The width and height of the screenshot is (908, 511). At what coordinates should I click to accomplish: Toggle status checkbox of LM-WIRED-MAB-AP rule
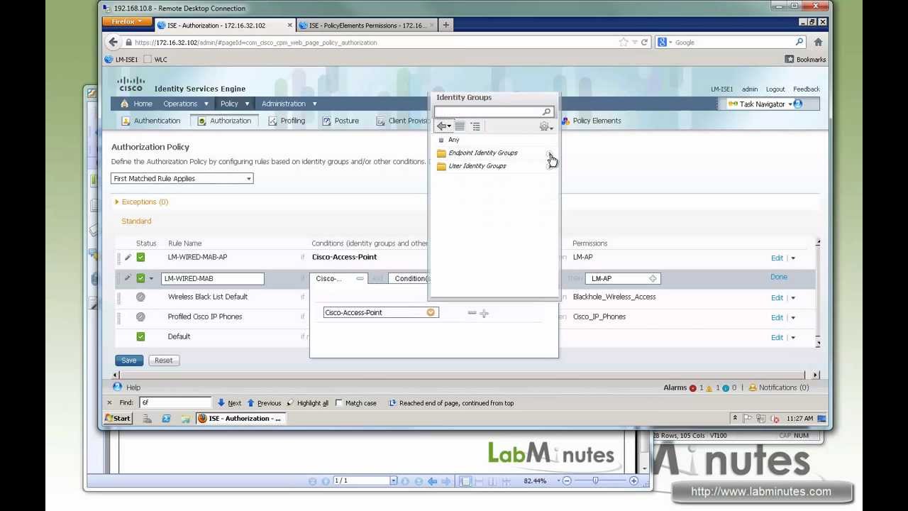pyautogui.click(x=140, y=257)
